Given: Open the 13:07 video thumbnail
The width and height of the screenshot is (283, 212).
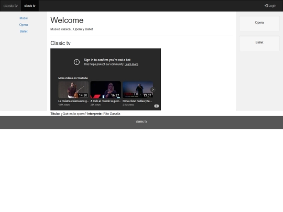Looking at the screenshot, I should tap(138, 90).
